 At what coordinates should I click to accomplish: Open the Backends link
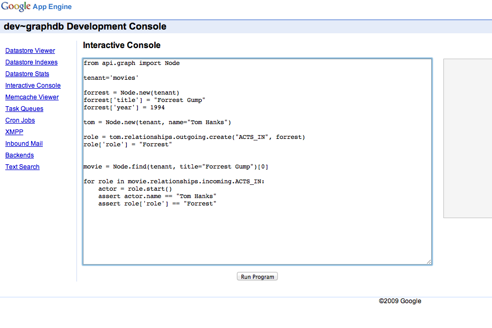click(x=20, y=155)
